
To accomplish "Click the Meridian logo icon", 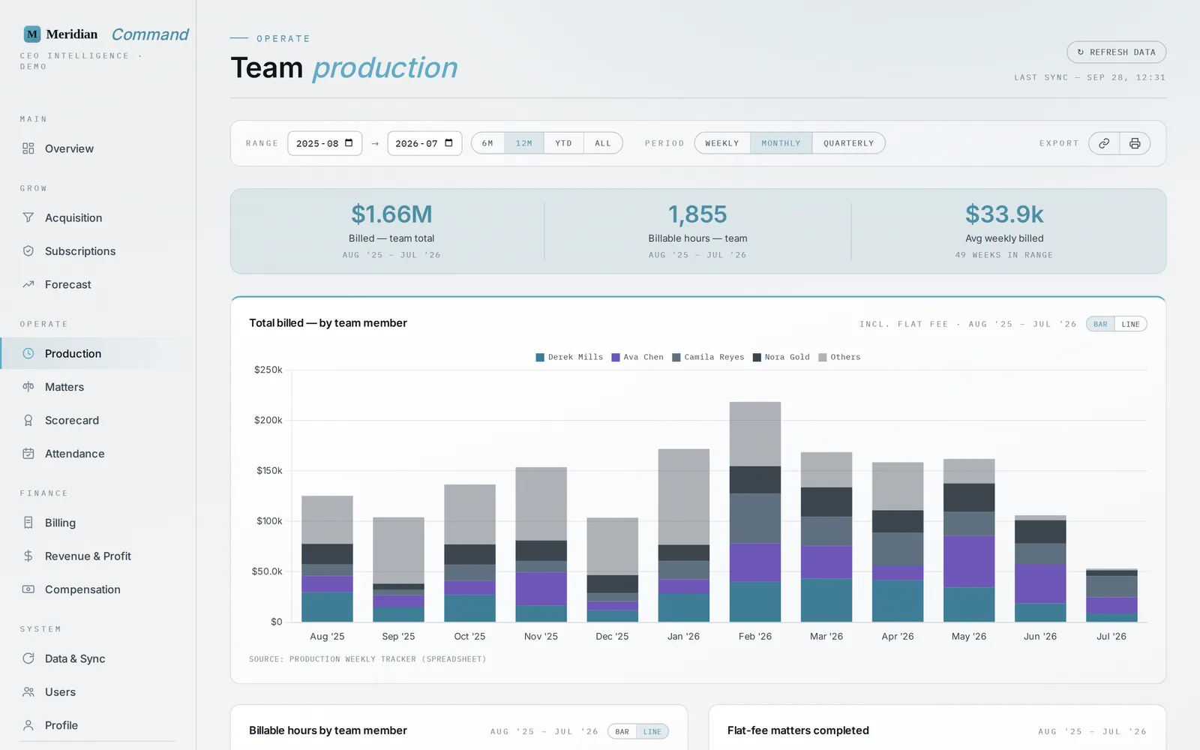I will pyautogui.click(x=32, y=34).
